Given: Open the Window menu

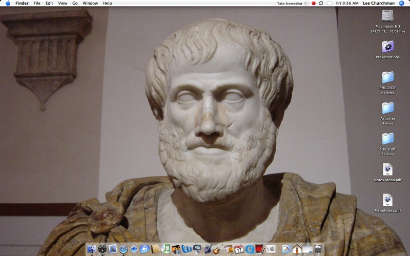Looking at the screenshot, I should click(90, 3).
